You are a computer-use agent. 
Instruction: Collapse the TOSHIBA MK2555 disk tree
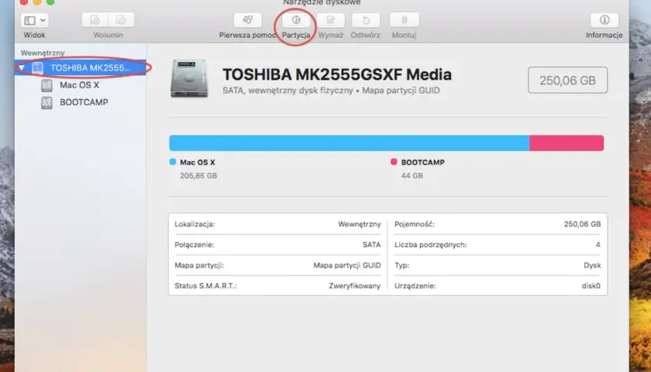click(x=22, y=67)
